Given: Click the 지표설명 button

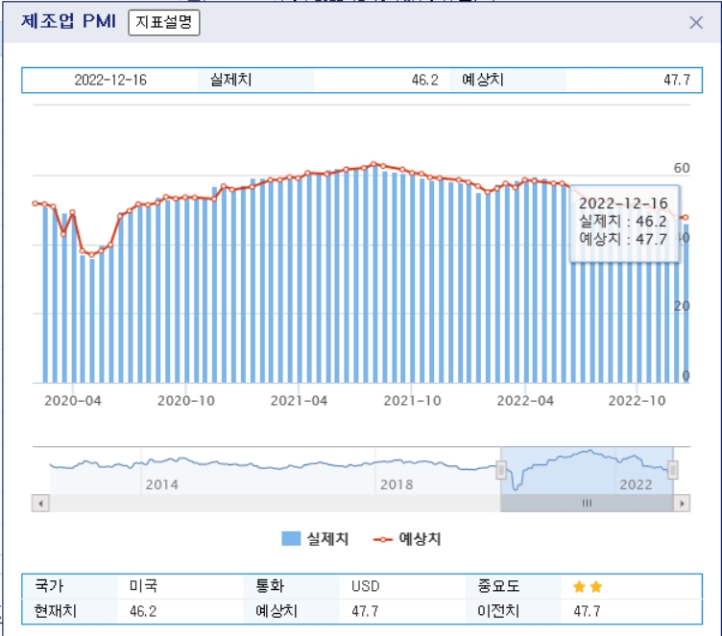Looking at the screenshot, I should [164, 22].
